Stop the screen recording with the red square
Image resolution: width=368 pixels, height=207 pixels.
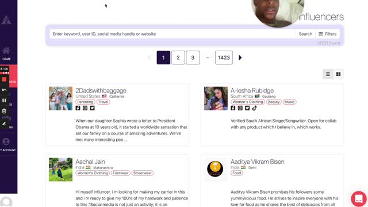(4, 79)
